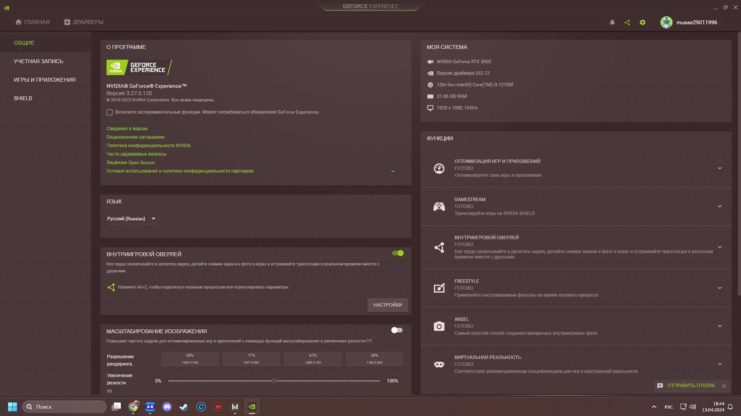Click ОТПРАВИТЬ ОТКЛИК feedback button
This screenshot has width=741, height=416.
point(686,386)
